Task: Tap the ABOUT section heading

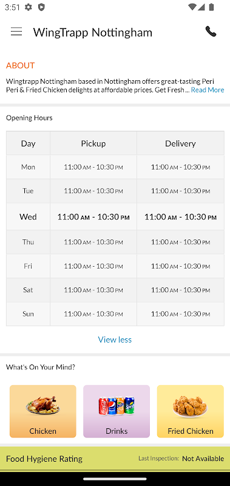Action: pyautogui.click(x=21, y=66)
